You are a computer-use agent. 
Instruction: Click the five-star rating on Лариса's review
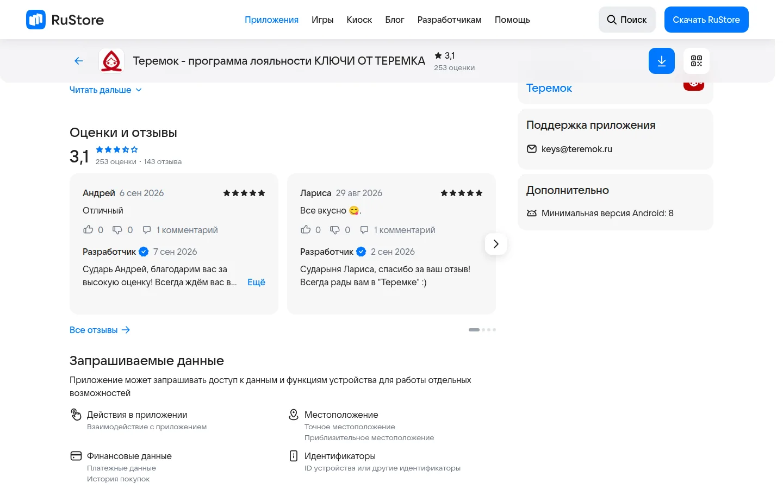click(462, 193)
